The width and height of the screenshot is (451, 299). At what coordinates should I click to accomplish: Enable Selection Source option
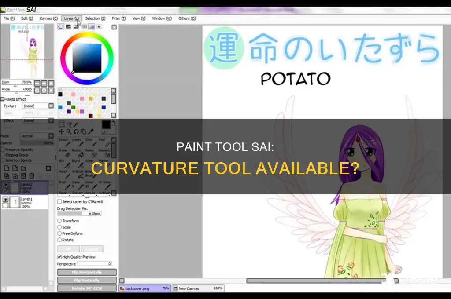(3, 160)
